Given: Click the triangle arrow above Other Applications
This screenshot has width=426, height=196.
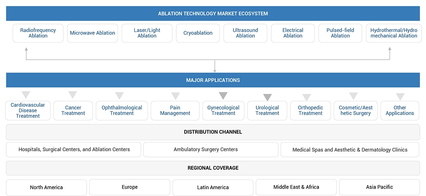Looking at the screenshot, I should (400, 97).
